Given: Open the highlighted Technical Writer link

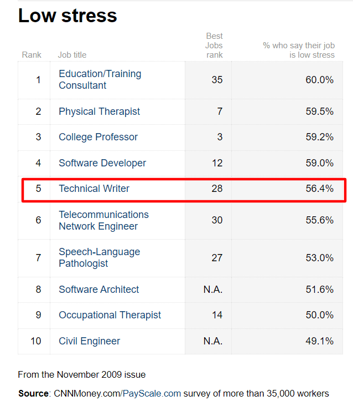Looking at the screenshot, I should click(94, 189).
